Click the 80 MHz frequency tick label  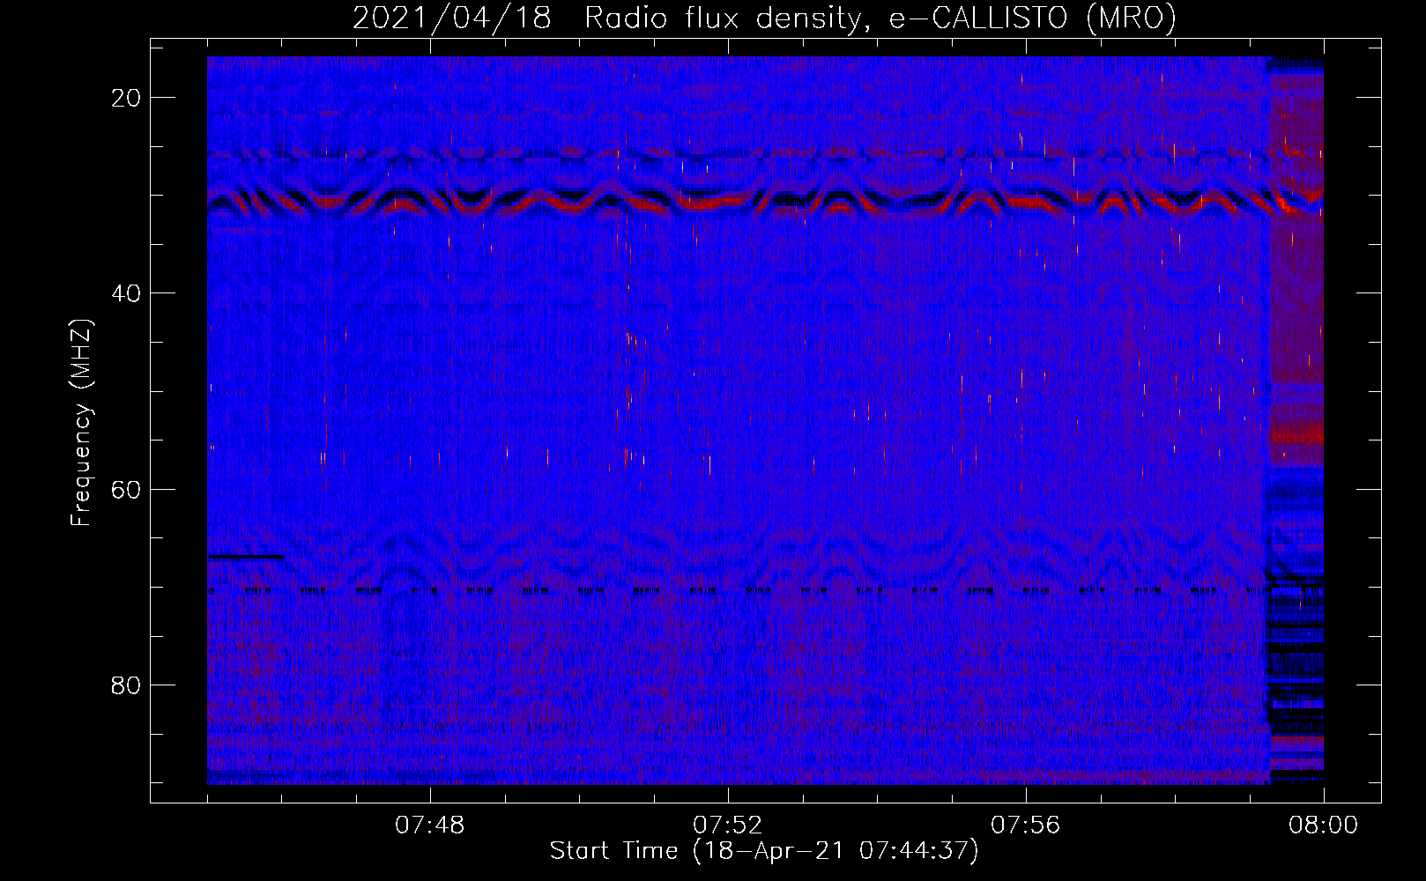(x=126, y=685)
